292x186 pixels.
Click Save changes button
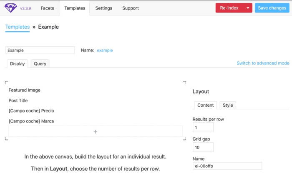[272, 8]
